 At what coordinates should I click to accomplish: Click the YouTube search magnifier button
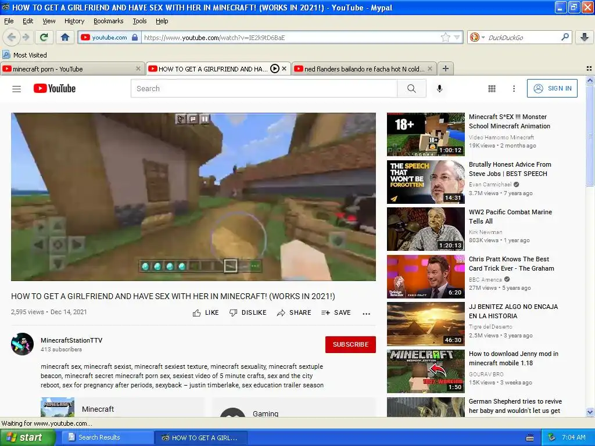tap(411, 88)
